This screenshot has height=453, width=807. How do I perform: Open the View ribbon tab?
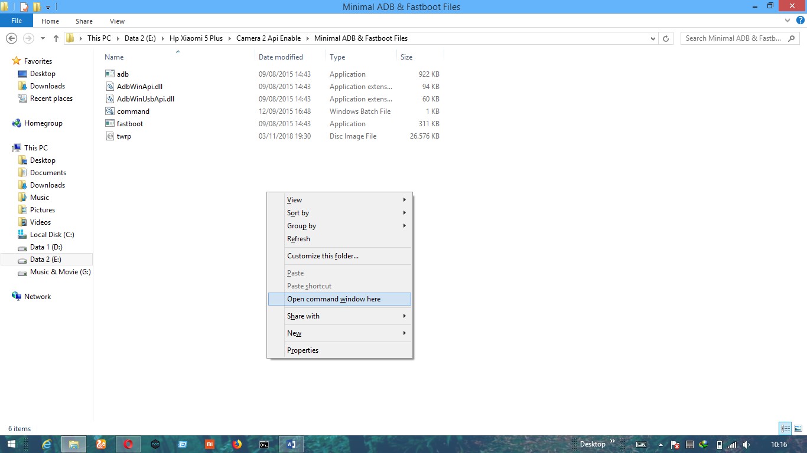[117, 21]
